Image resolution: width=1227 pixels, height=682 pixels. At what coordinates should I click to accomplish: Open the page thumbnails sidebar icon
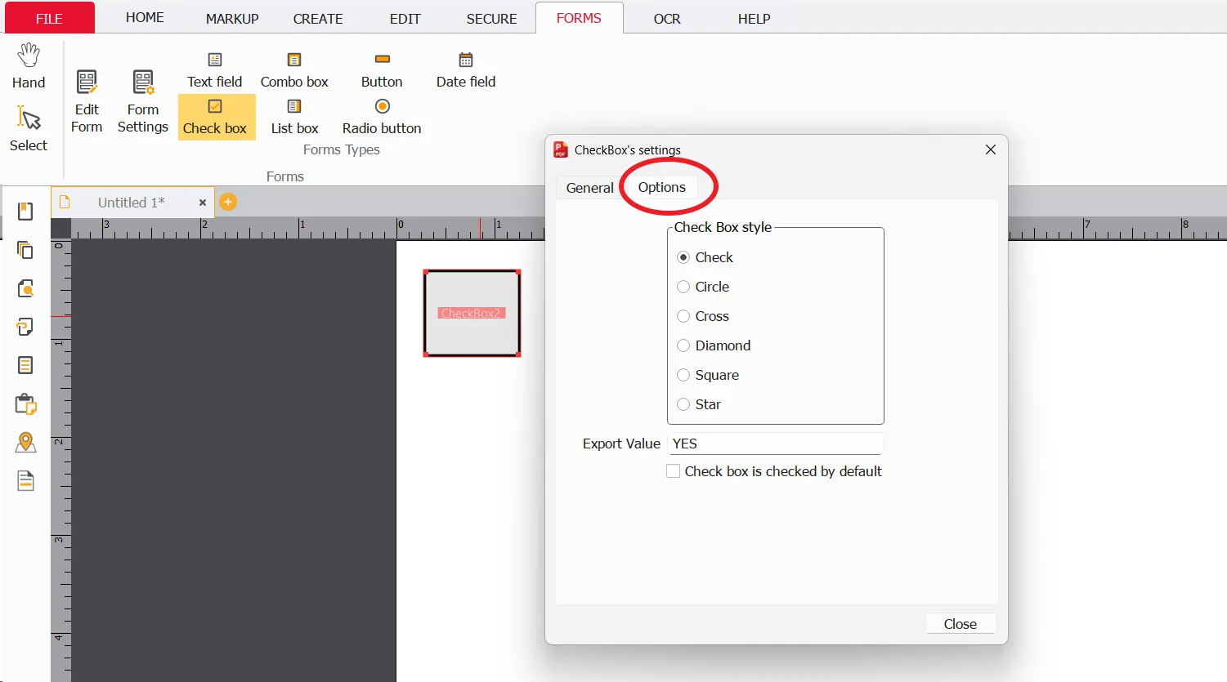(x=25, y=250)
